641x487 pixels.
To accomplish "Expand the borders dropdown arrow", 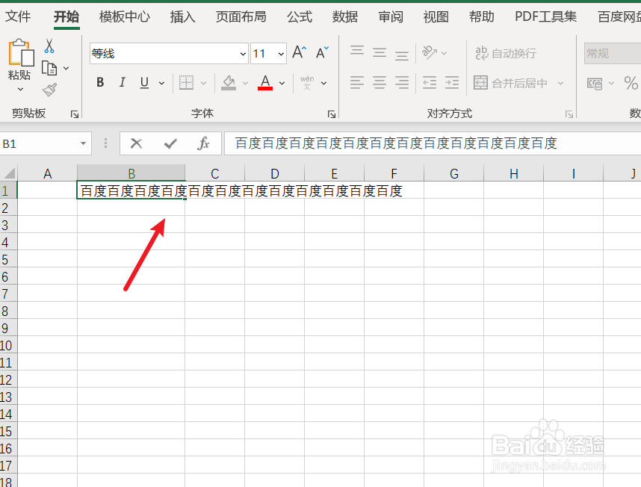I will pyautogui.click(x=203, y=83).
